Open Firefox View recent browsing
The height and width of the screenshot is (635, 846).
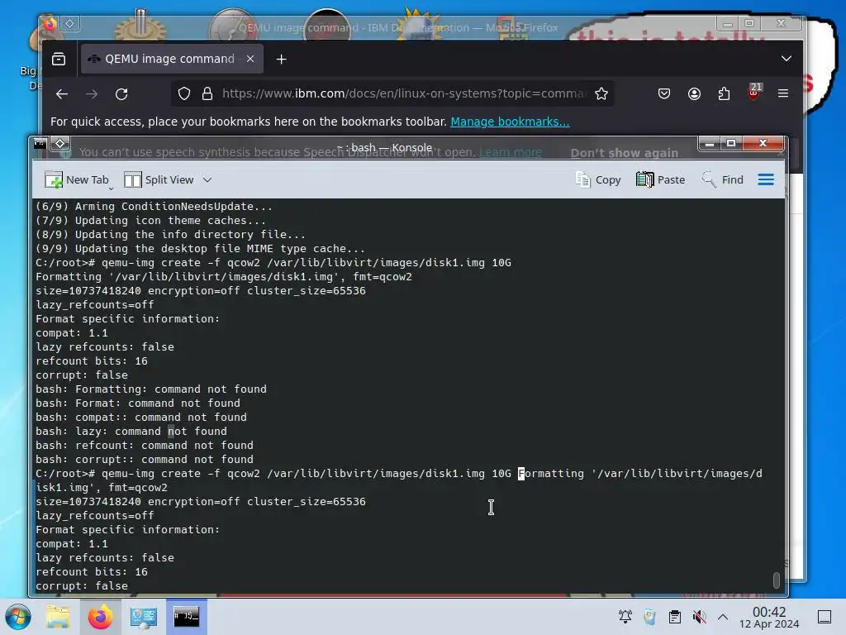(59, 59)
